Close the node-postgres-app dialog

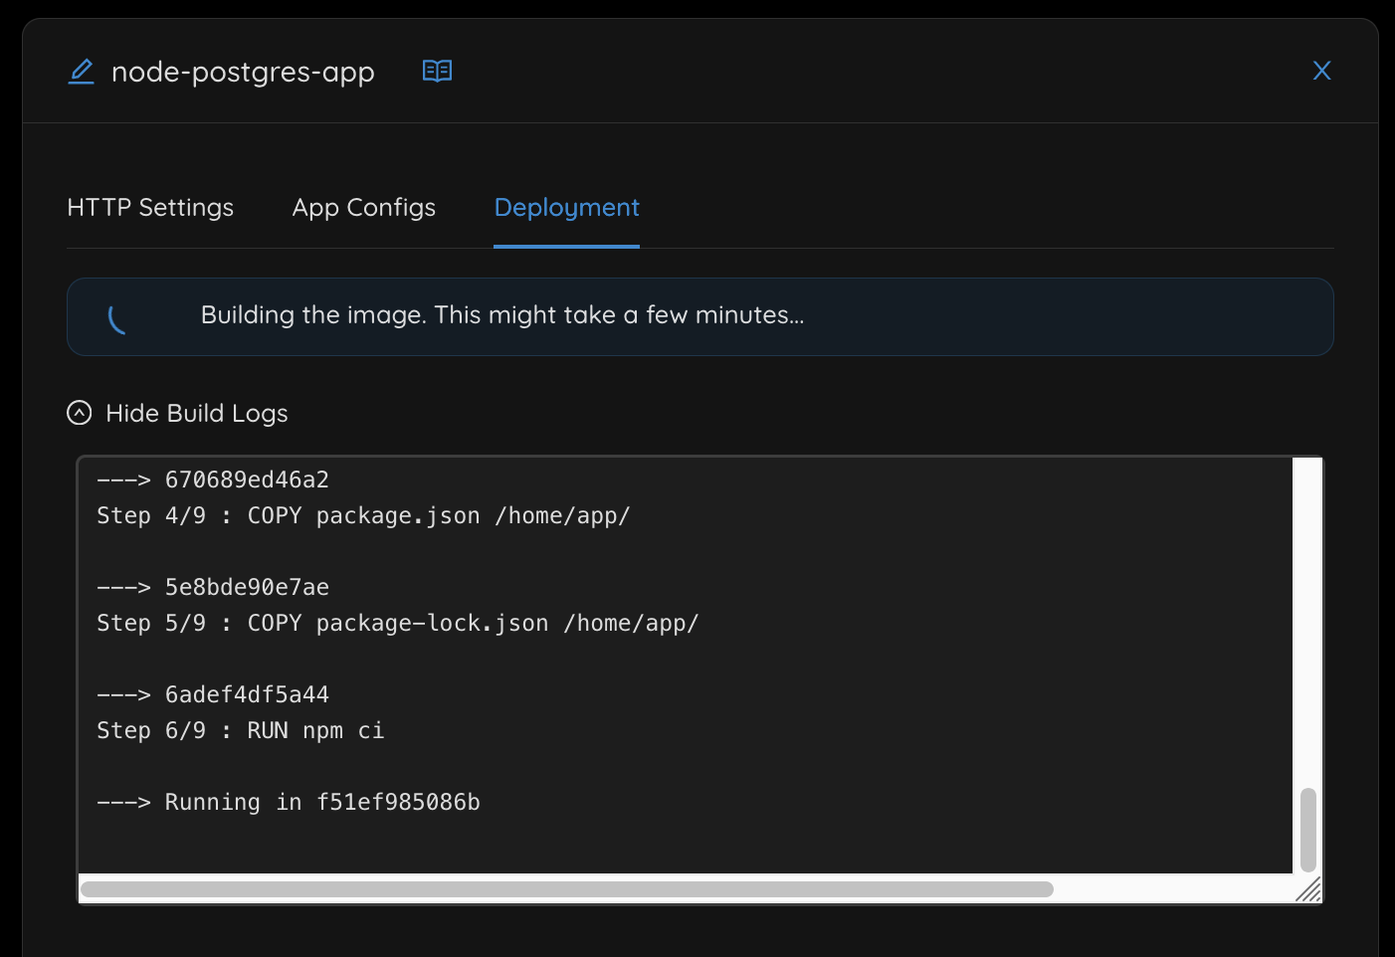click(1321, 70)
